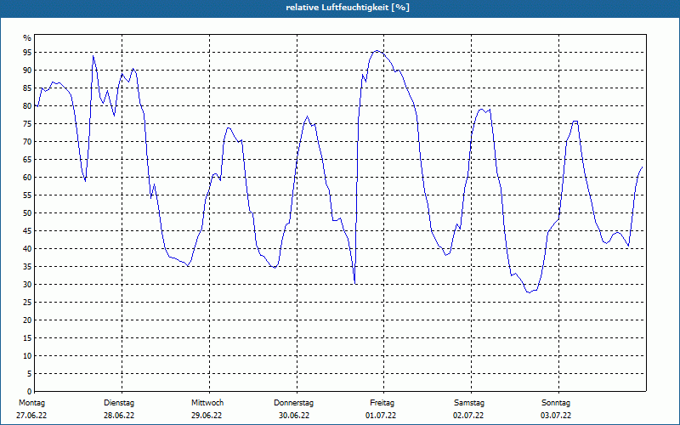Click the date label 27.06.22
This screenshot has height=425, width=680.
tap(31, 416)
